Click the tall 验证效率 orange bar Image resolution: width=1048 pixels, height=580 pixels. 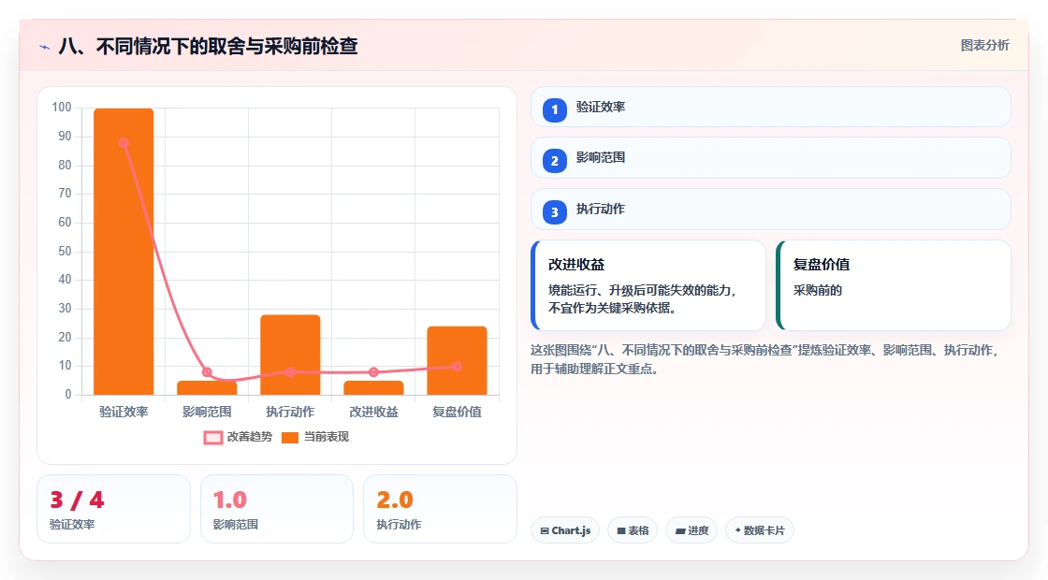point(124,252)
